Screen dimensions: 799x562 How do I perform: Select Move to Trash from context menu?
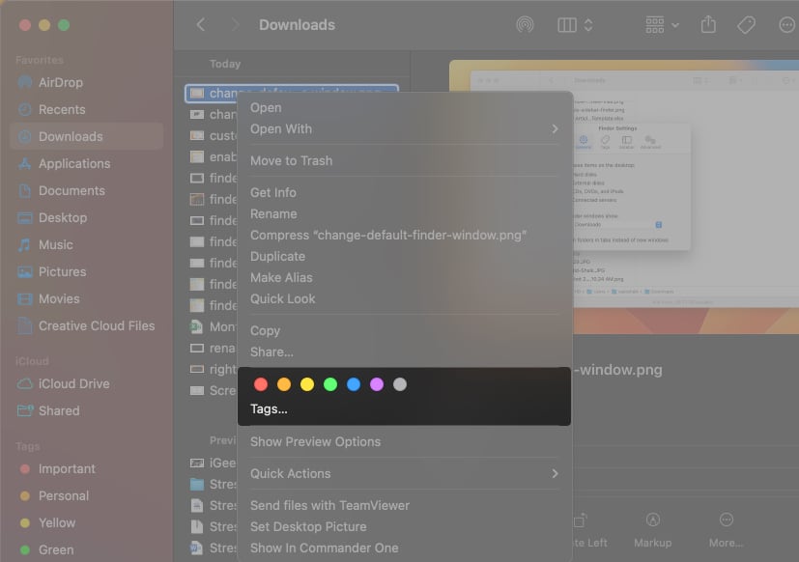(290, 160)
